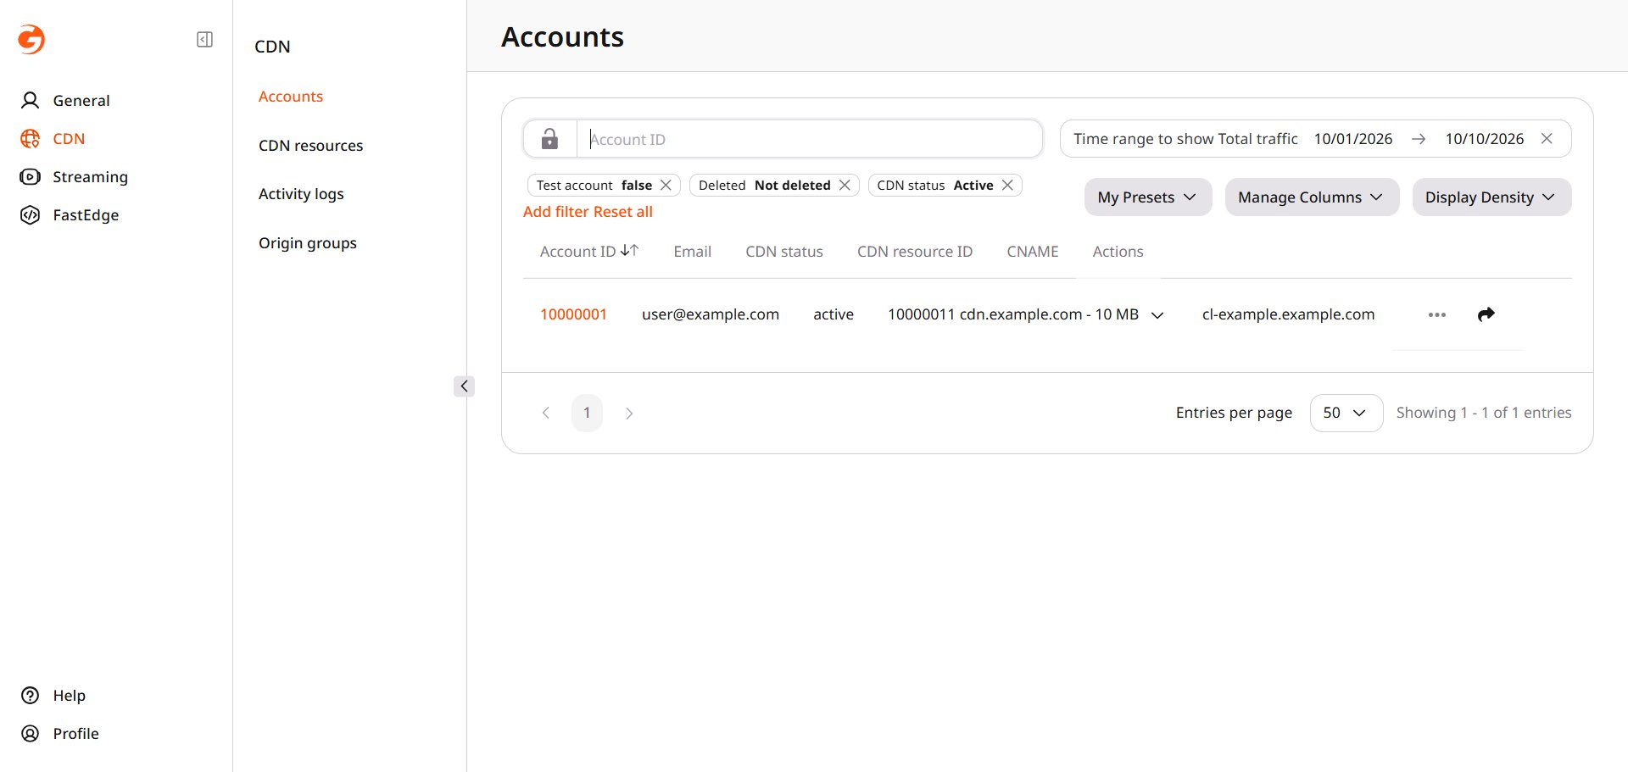Collapse the main sidebar panel icon
The image size is (1628, 772).
point(204,40)
